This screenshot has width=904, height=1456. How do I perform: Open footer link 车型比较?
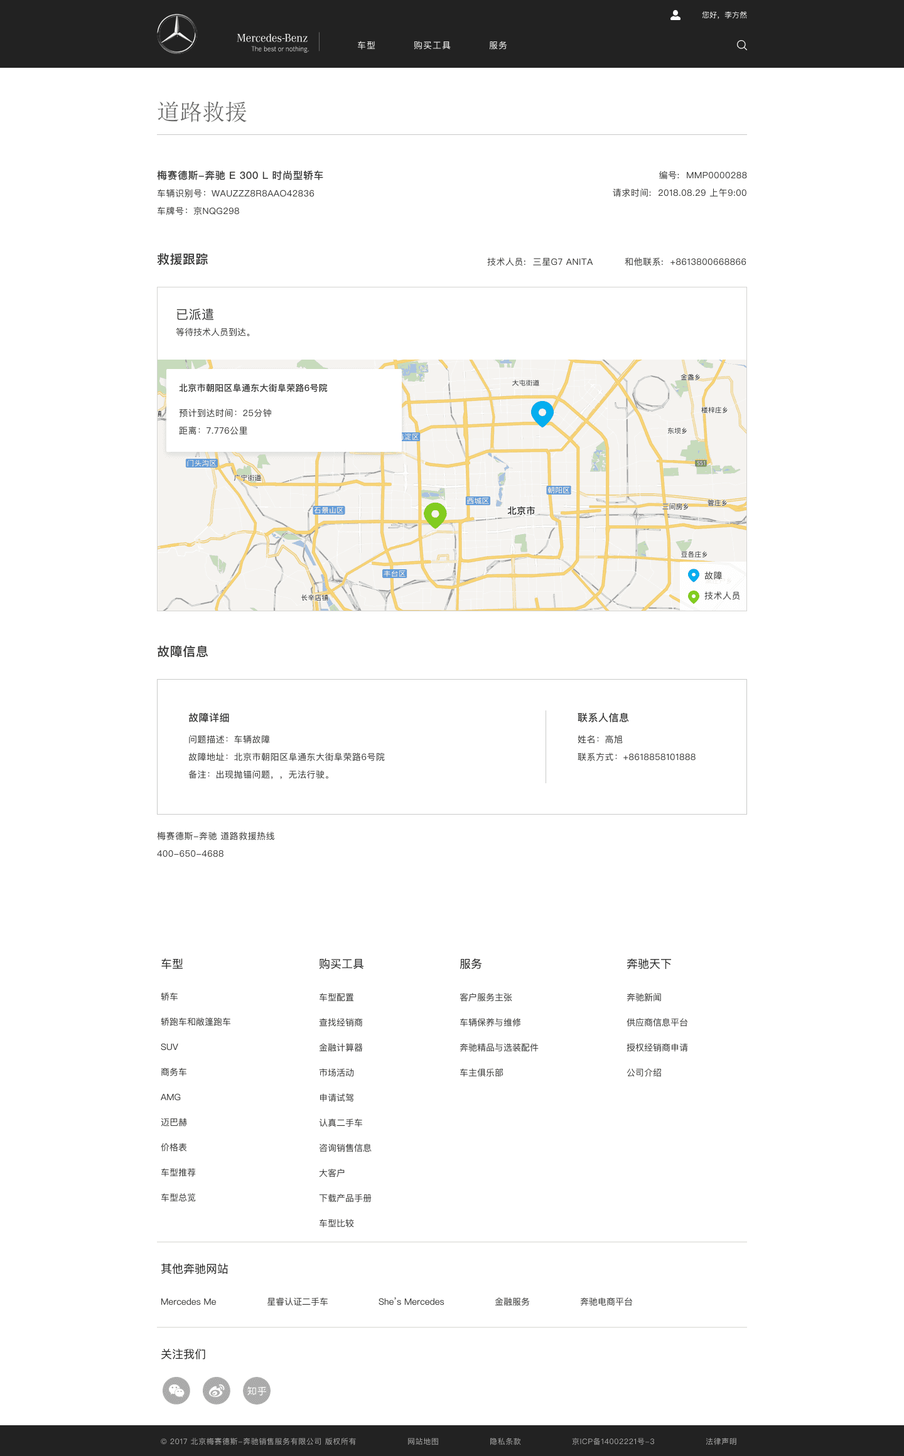click(x=336, y=1223)
